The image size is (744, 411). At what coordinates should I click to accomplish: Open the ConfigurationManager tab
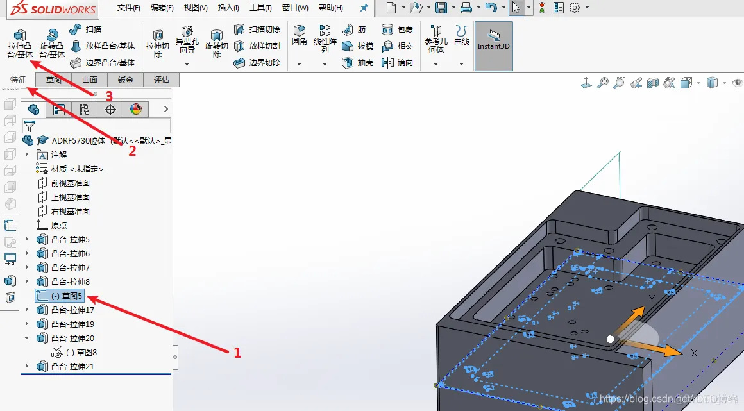point(85,110)
